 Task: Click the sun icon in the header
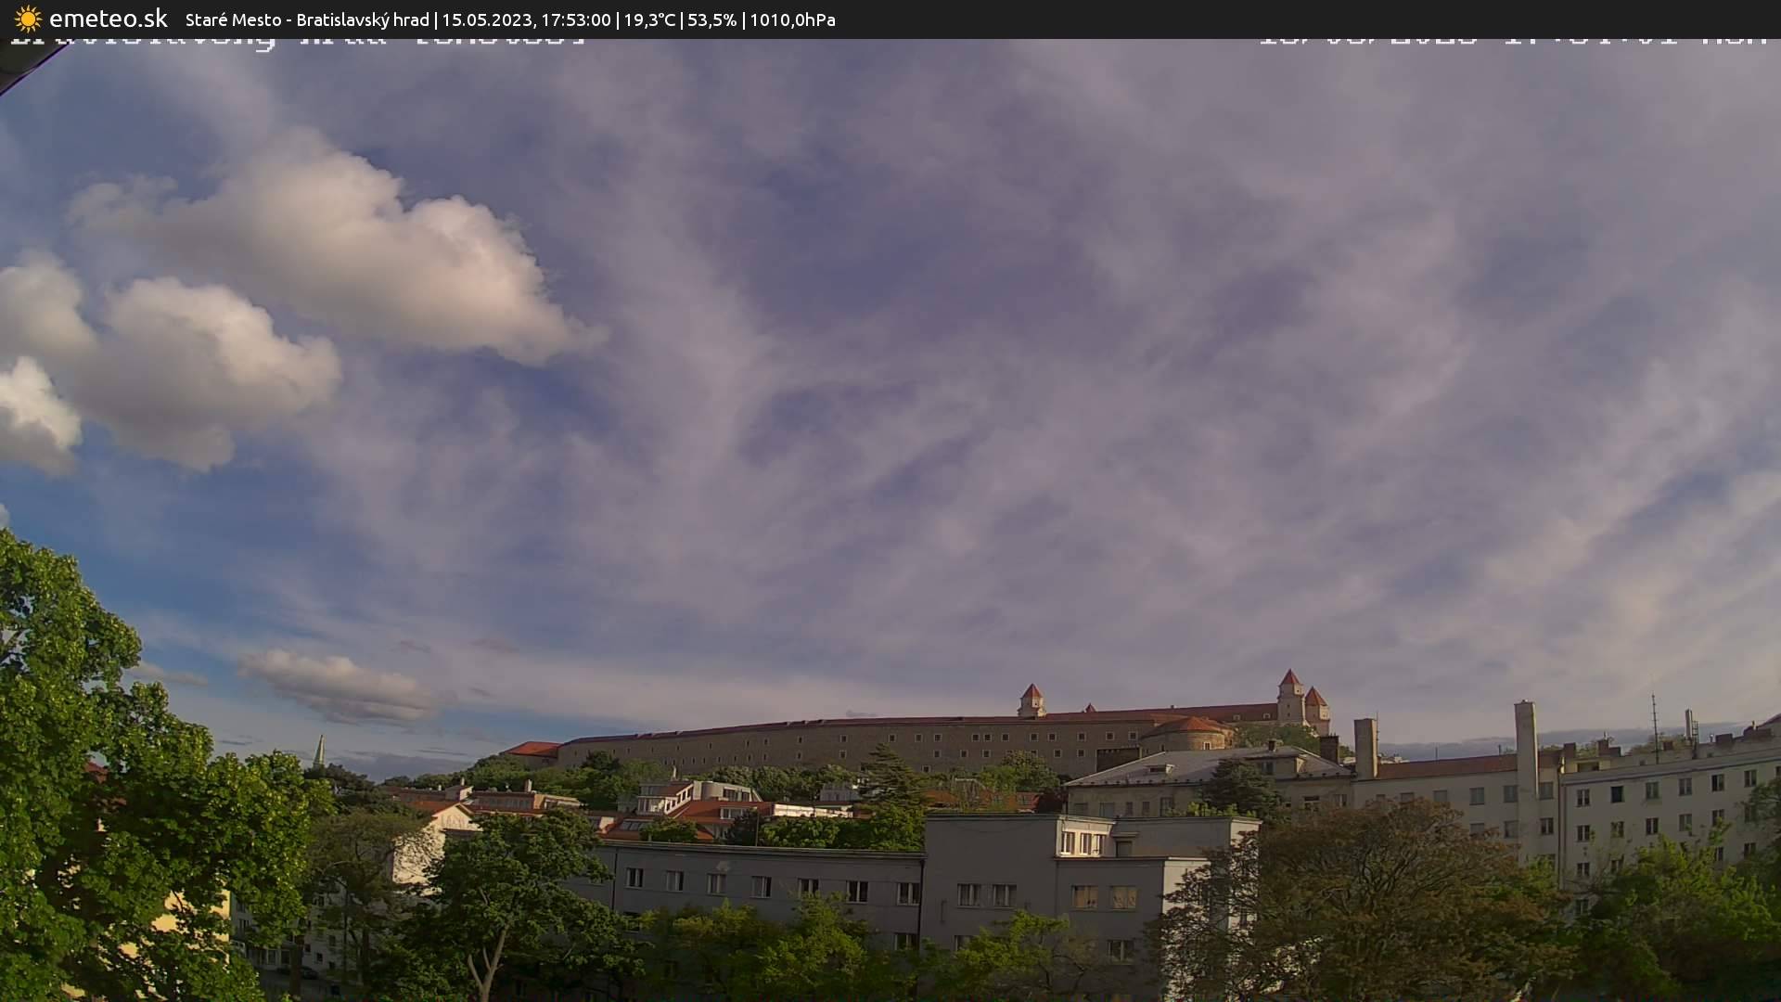26,19
